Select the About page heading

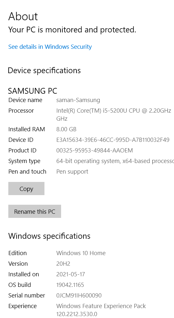[23, 16]
